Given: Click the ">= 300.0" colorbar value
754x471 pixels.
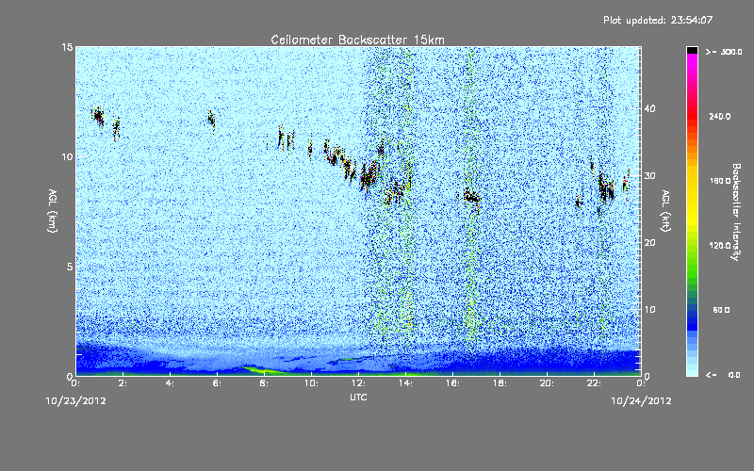Looking at the screenshot, I should pos(724,52).
